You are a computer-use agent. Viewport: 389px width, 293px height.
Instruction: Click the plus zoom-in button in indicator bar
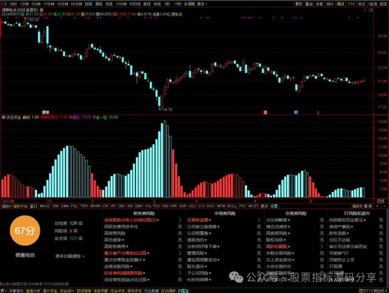pos(377,206)
